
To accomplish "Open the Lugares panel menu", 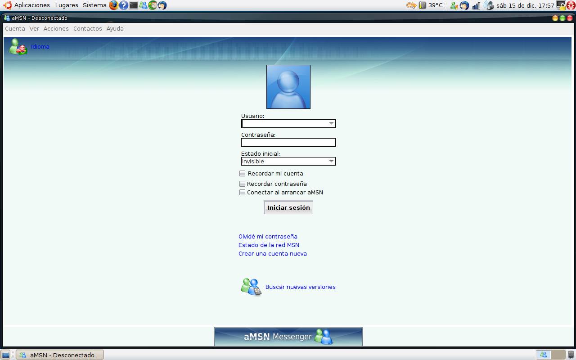I will click(67, 5).
